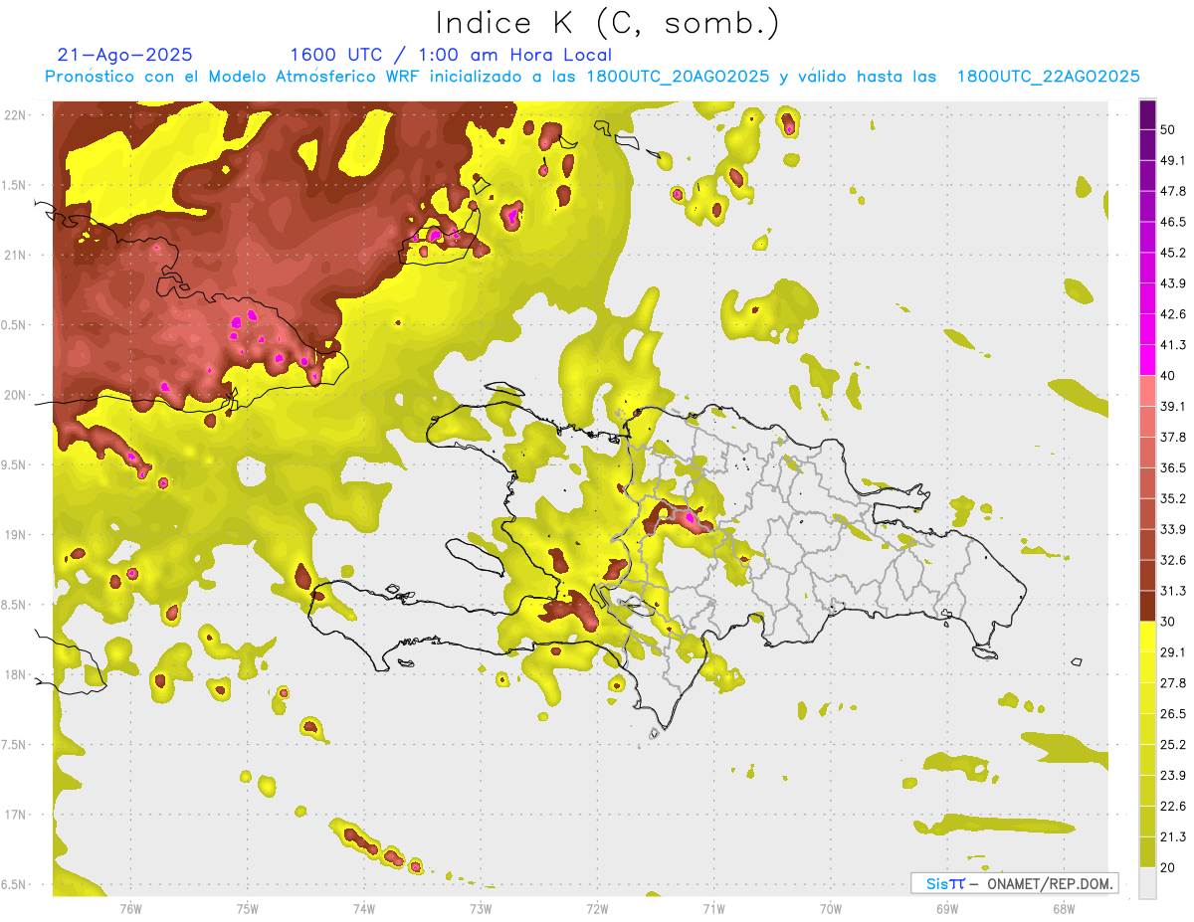Click the "Indice K (C, somb.)" title
The width and height of the screenshot is (1194, 922).
pyautogui.click(x=607, y=23)
